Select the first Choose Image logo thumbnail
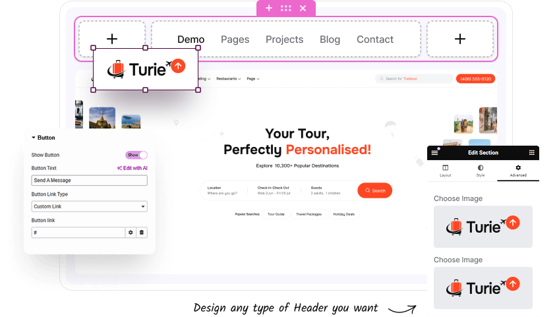Screen dimensions: 559x317 (x=483, y=227)
